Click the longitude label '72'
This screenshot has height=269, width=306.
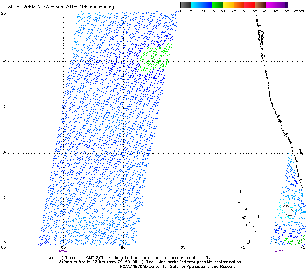pyautogui.click(x=243, y=247)
